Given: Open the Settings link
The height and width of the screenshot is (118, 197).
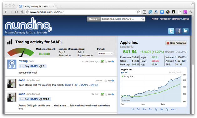Looking at the screenshot, I should tap(175, 19).
